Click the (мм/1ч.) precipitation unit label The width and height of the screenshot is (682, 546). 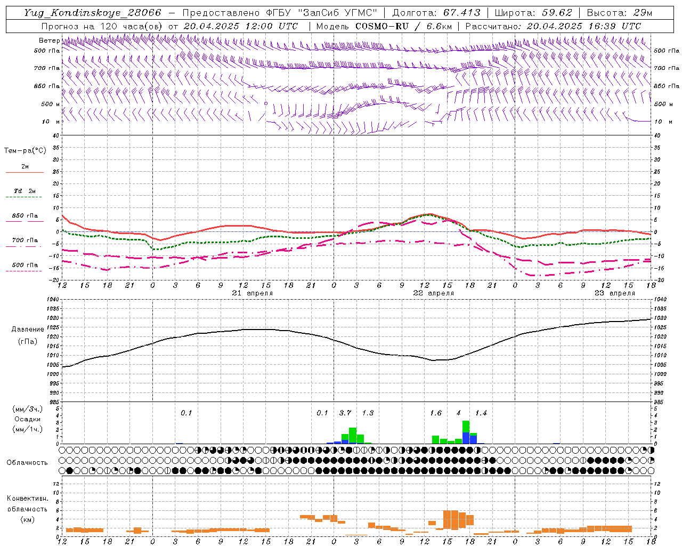point(28,429)
